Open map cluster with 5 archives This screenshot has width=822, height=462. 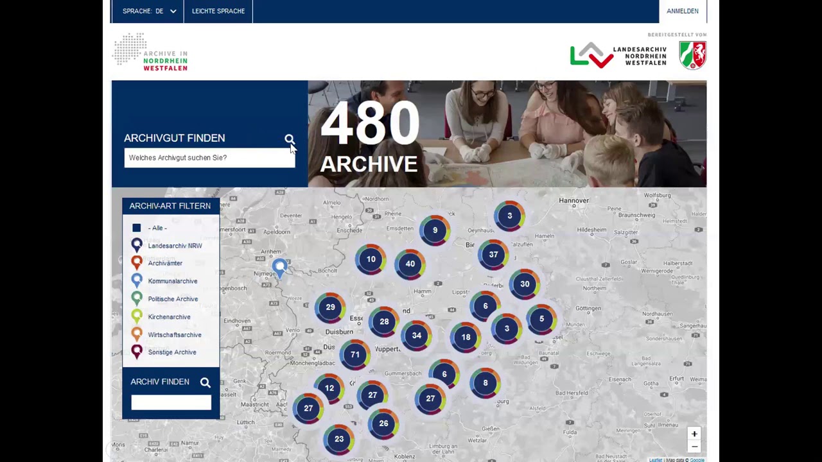pos(541,319)
